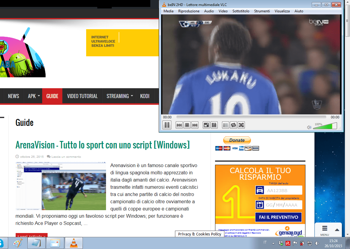The image size is (350, 249).
Task: Open Skype from the taskbar
Action: [3, 243]
